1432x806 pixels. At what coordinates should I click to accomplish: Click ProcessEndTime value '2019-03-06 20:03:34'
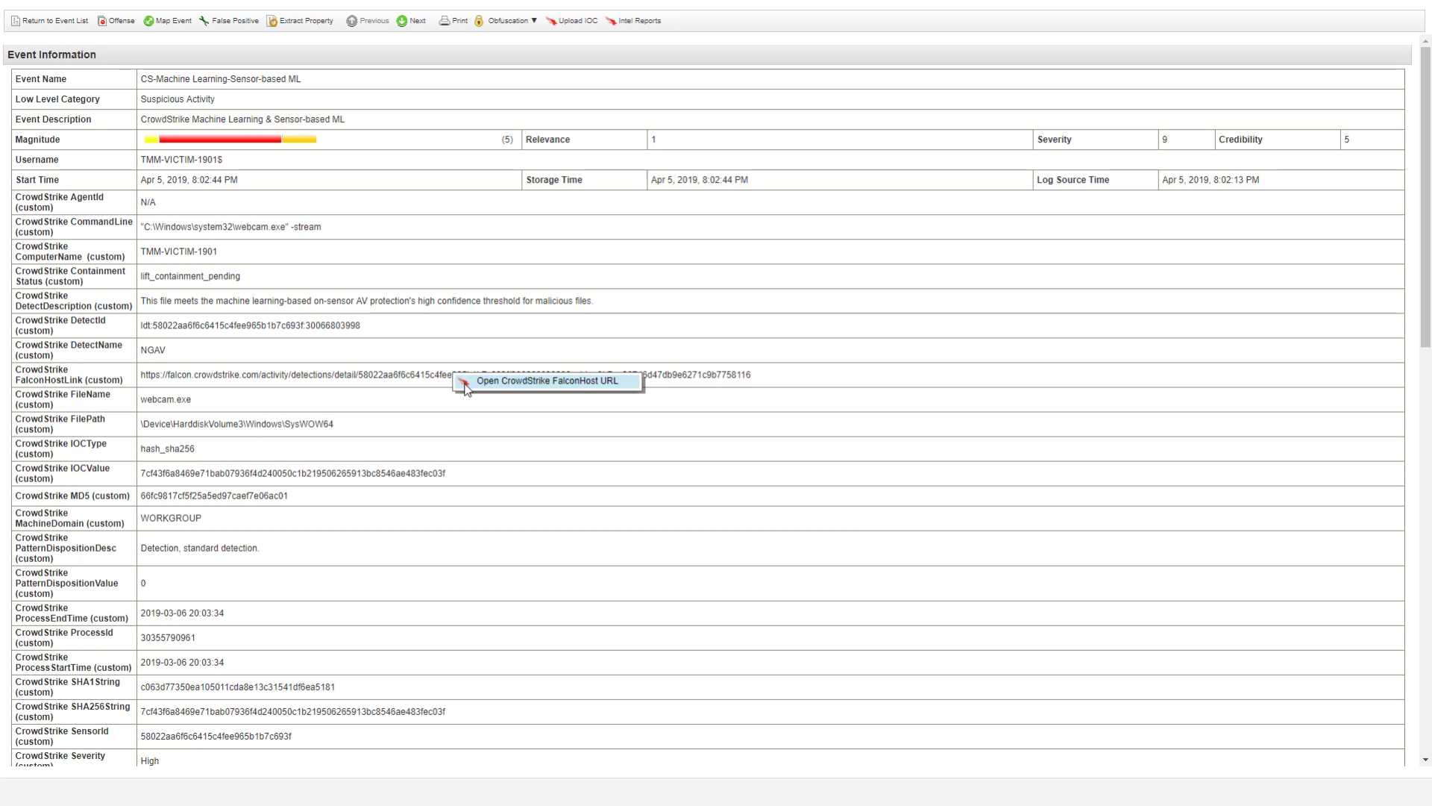tap(183, 613)
